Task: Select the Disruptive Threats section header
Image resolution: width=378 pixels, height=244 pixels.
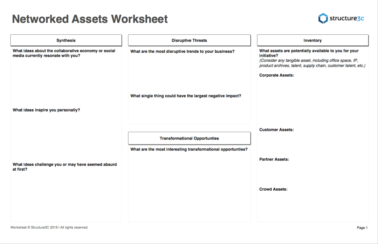Action: click(189, 40)
